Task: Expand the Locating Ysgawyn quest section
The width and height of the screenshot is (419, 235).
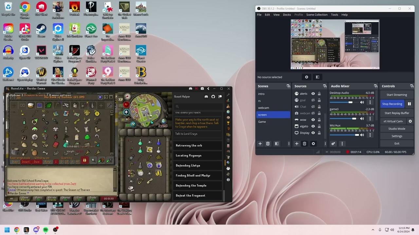Action: 198,156
